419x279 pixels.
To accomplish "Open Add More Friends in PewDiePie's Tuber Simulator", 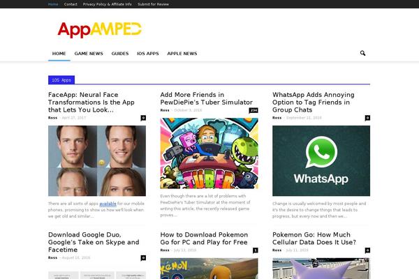I will coord(206,98).
